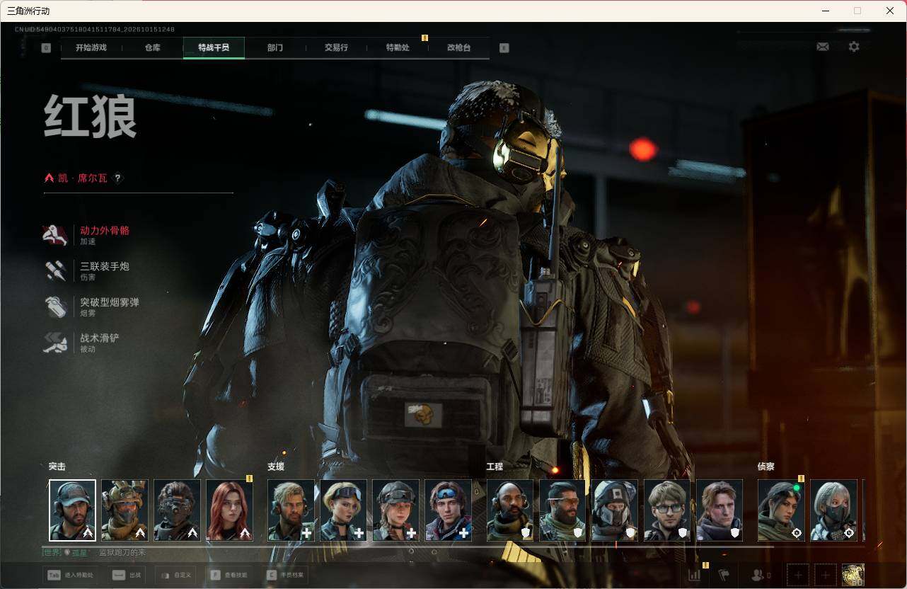
Task: Pick the blonde support operator with goggles
Action: tap(344, 510)
